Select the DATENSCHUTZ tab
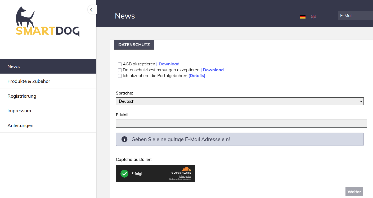 point(134,45)
